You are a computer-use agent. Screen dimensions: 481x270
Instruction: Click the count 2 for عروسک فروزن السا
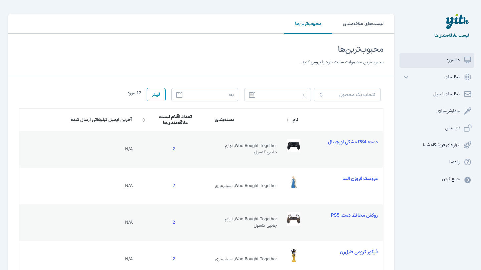174,186
